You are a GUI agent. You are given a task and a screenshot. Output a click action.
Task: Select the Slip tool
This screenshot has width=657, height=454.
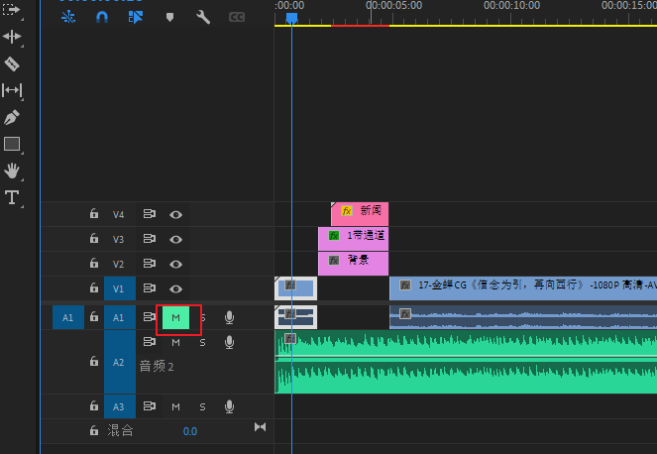pos(12,90)
